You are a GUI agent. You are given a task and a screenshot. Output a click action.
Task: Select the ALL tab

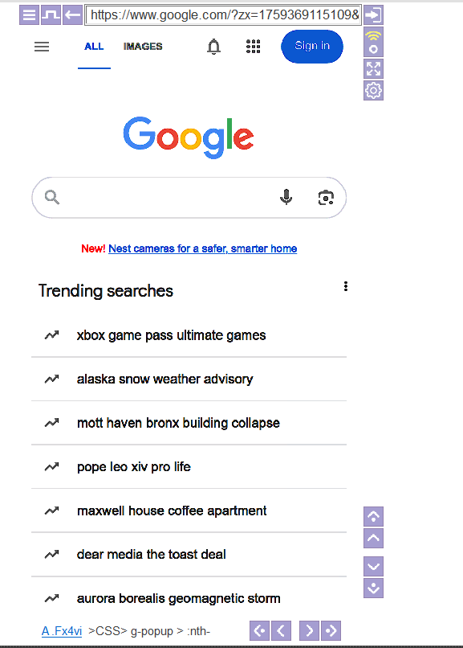(x=94, y=47)
